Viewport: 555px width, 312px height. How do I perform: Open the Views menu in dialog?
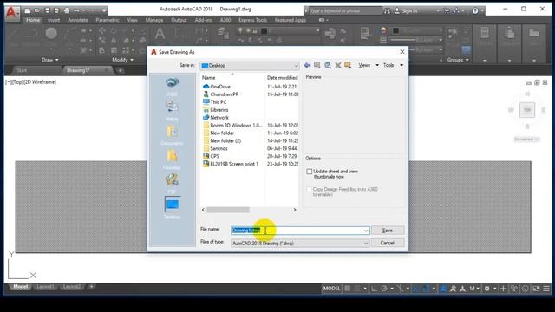coord(368,66)
